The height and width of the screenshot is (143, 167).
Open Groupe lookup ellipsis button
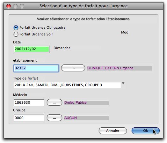[x=54, y=118]
